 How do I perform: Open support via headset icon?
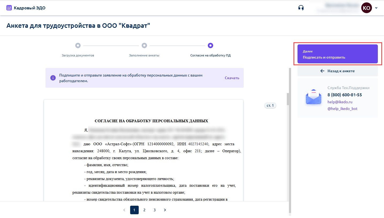[x=301, y=8]
